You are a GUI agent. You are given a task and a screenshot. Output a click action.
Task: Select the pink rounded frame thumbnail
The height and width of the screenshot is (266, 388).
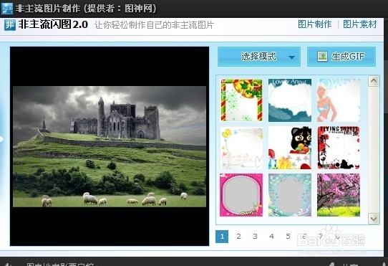(x=241, y=195)
